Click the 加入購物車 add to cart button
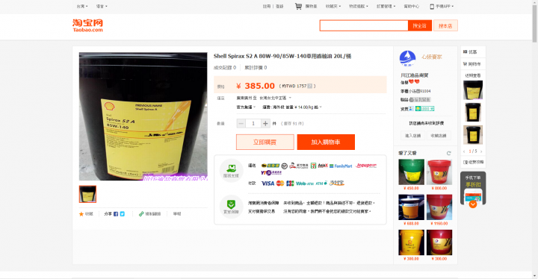 326,142
